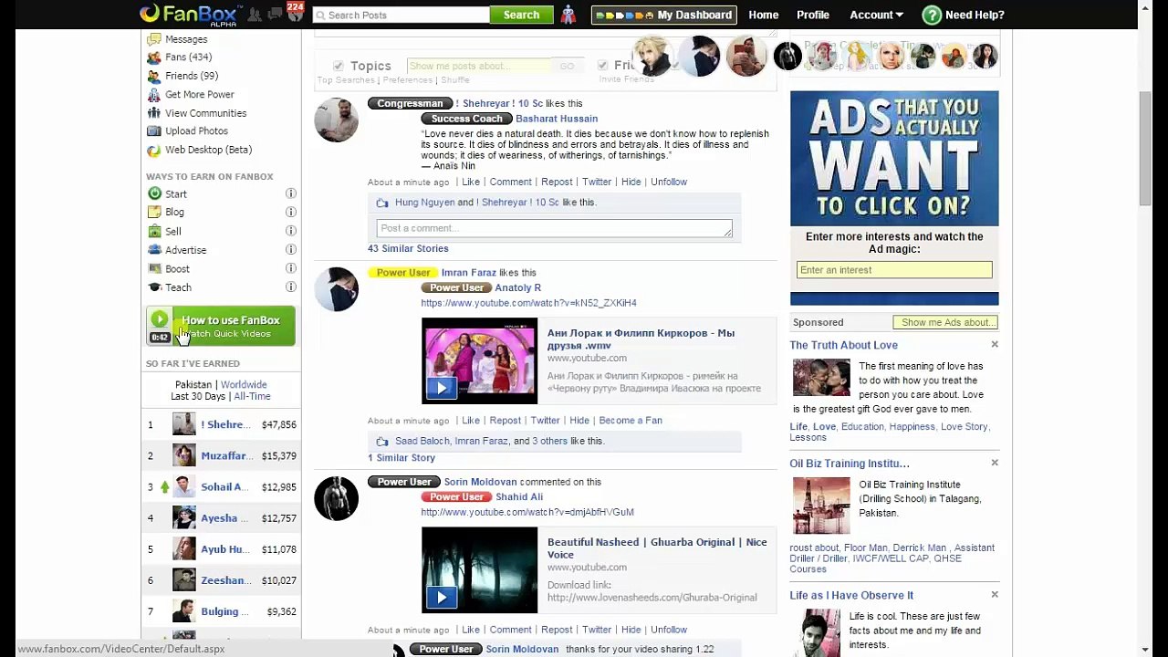The image size is (1168, 657).
Task: Hide the Shahid Ali Nasheed post
Action: (631, 630)
